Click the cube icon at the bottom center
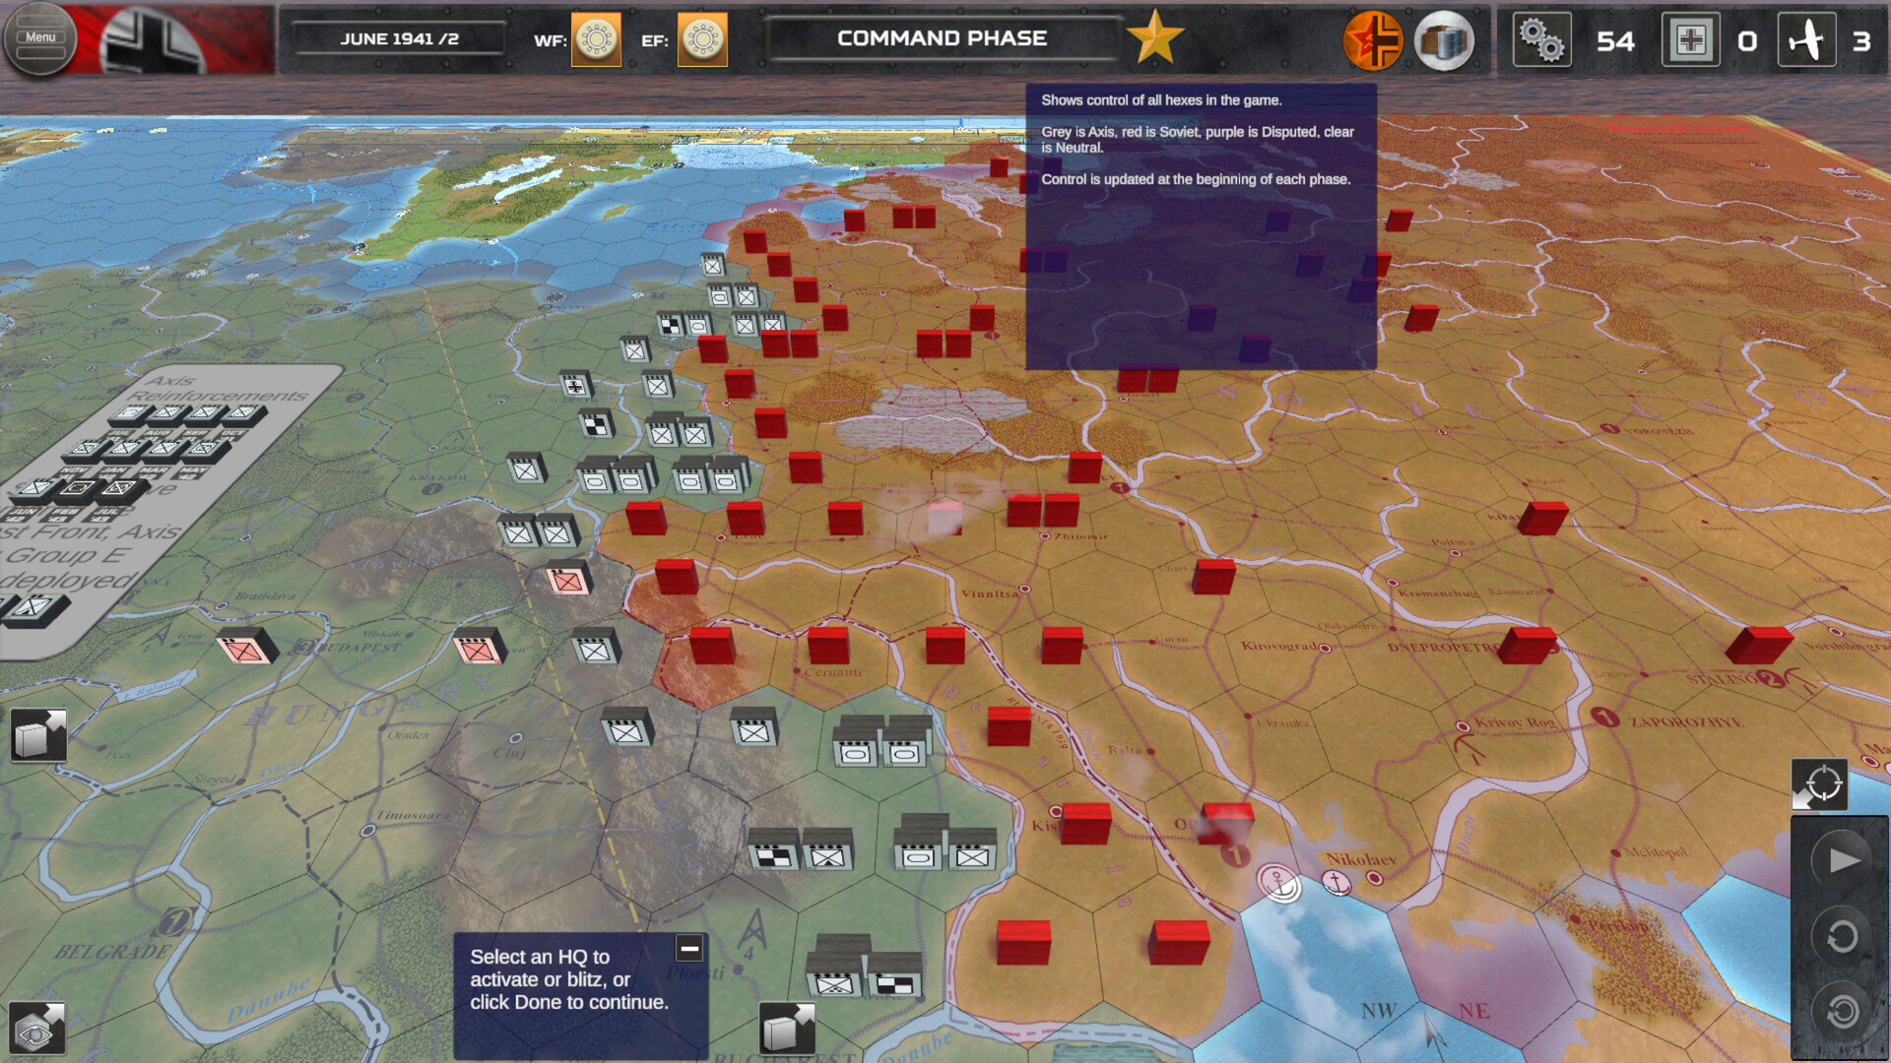Image resolution: width=1891 pixels, height=1063 pixels. click(788, 1029)
